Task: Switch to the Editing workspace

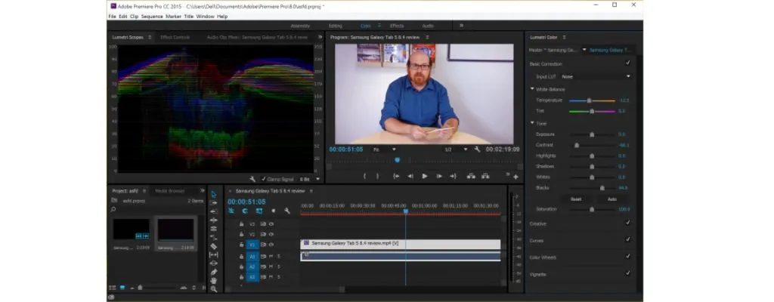Action: tap(335, 26)
